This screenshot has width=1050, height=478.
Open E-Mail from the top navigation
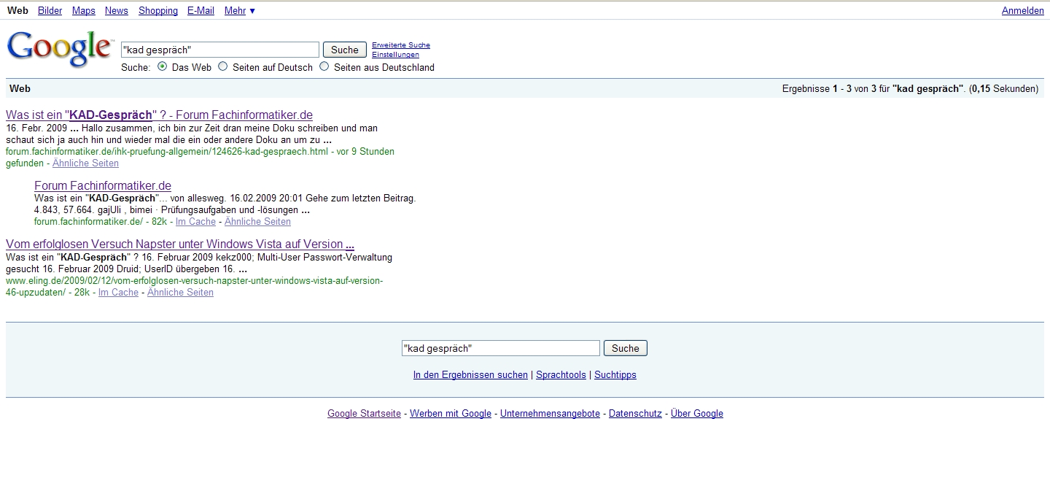201,10
